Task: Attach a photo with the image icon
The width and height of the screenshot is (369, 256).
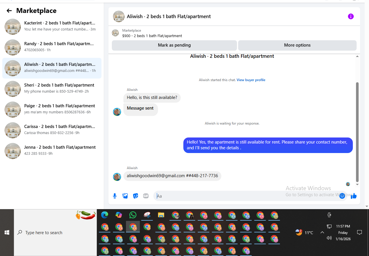Action: (x=125, y=196)
